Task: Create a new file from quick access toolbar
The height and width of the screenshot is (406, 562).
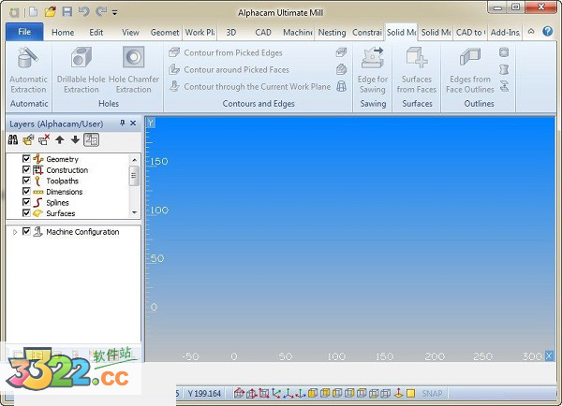Action: pos(34,12)
